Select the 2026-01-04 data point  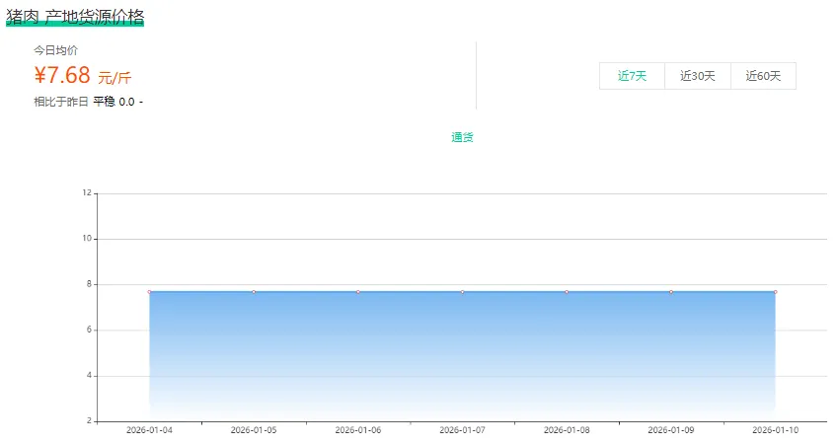click(149, 292)
